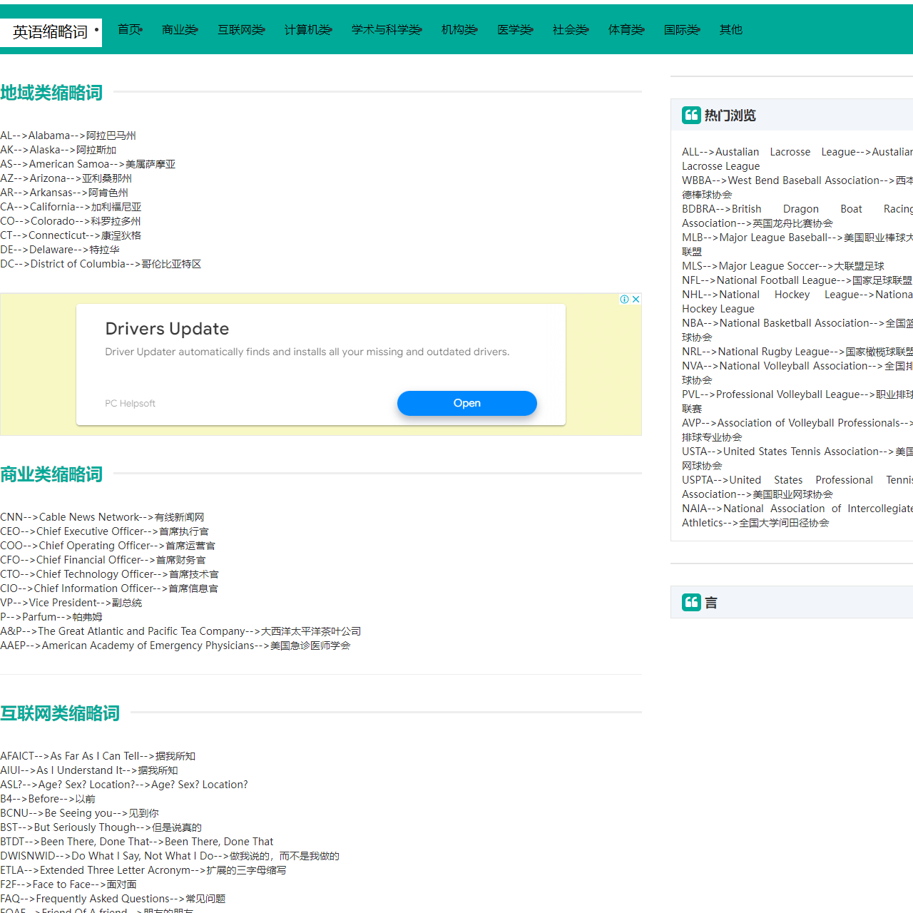Open the BST-->But Seriously Though entry
This screenshot has width=913, height=913.
point(101,827)
